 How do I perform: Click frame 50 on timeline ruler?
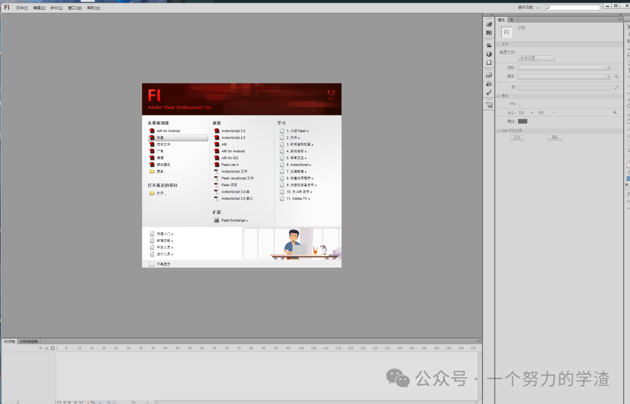(177, 348)
